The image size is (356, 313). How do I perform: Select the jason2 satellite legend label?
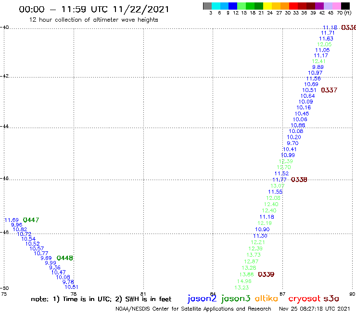[202, 299]
